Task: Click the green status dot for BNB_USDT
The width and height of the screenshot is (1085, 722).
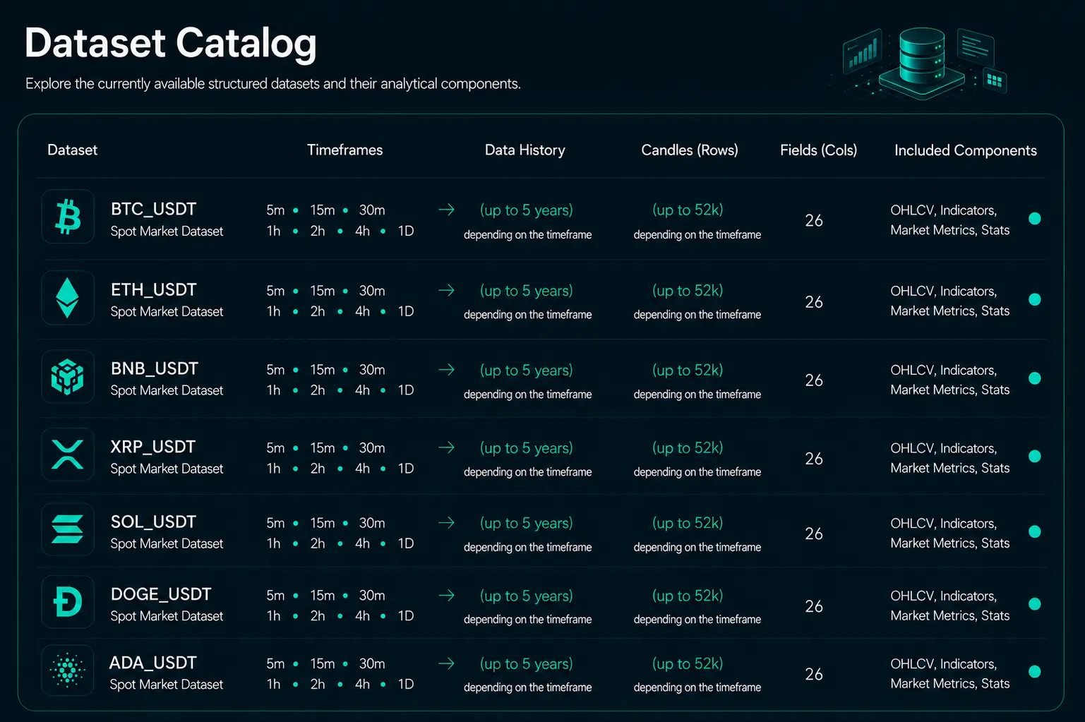Action: [x=1035, y=378]
